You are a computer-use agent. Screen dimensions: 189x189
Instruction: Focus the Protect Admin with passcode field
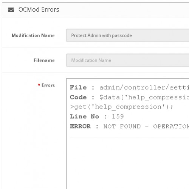tap(127, 36)
